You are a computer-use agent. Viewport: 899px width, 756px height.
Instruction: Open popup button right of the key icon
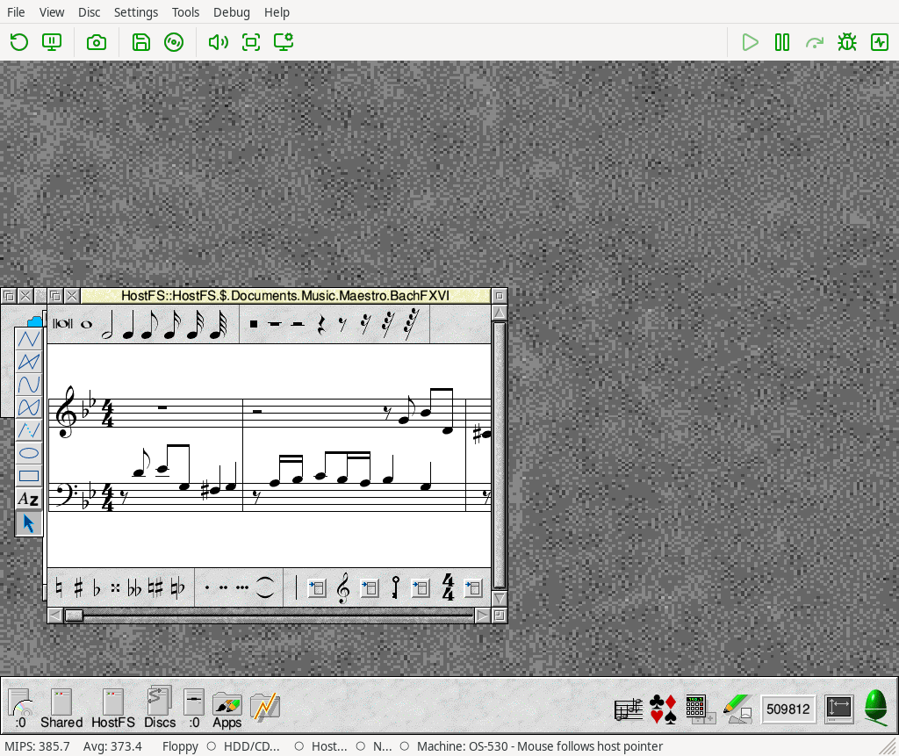[421, 588]
